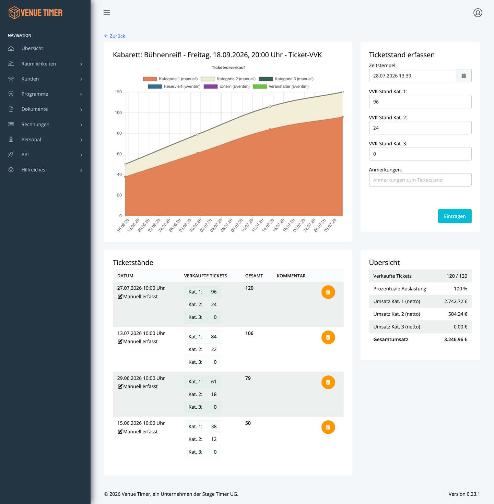Delete the 27.07.2026 ticket entry

328,292
